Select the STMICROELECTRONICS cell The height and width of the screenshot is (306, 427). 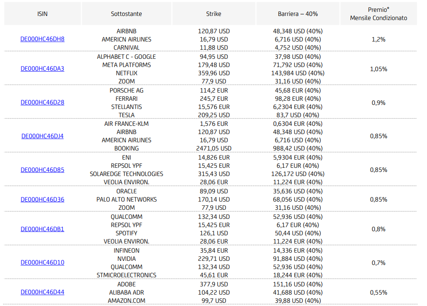tap(126, 275)
